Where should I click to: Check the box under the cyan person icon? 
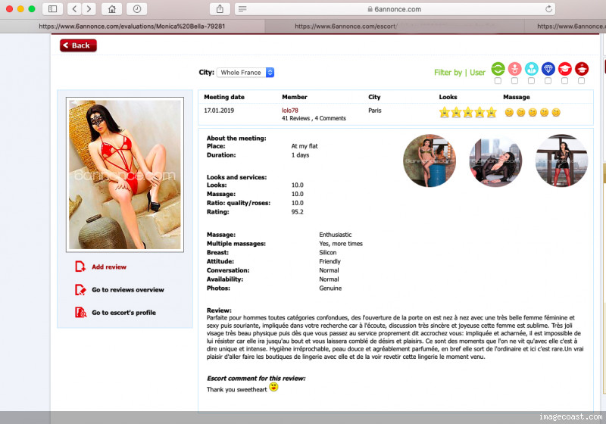[x=532, y=81]
